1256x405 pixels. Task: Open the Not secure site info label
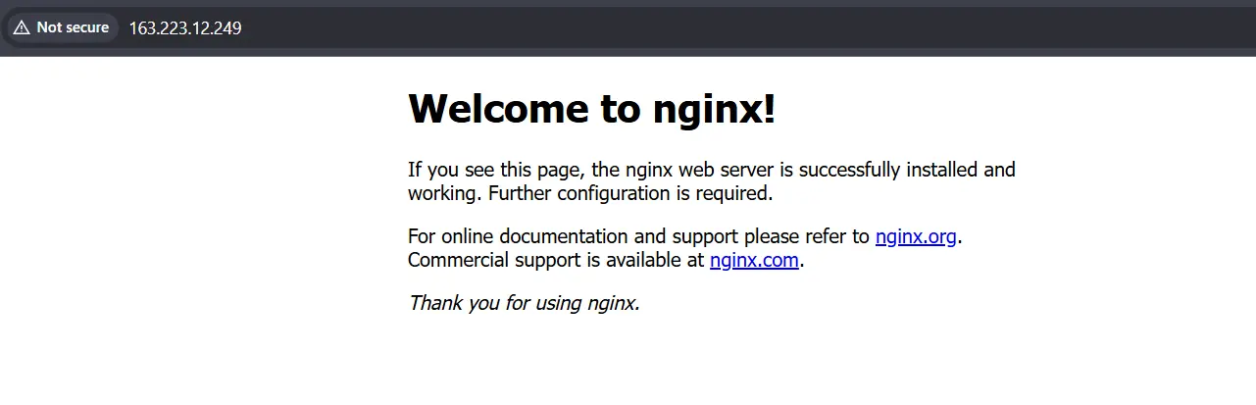tap(72, 27)
